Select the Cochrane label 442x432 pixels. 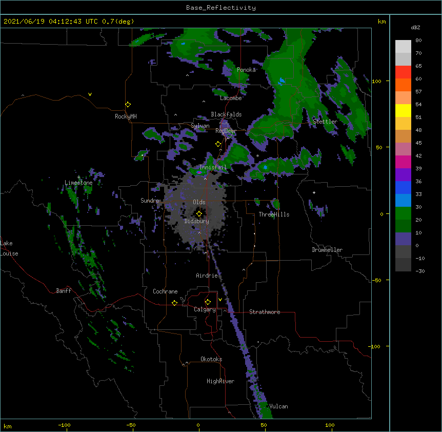165,291
